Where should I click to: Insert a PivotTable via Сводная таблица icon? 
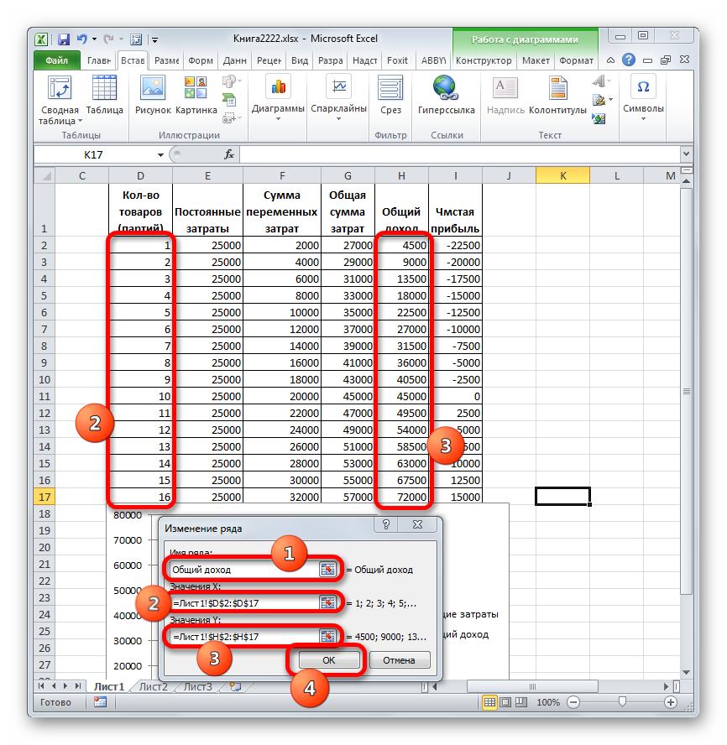(x=60, y=88)
